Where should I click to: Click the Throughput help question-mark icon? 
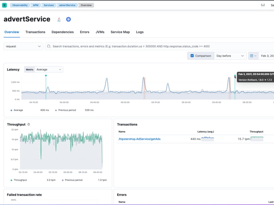[x=29, y=125]
